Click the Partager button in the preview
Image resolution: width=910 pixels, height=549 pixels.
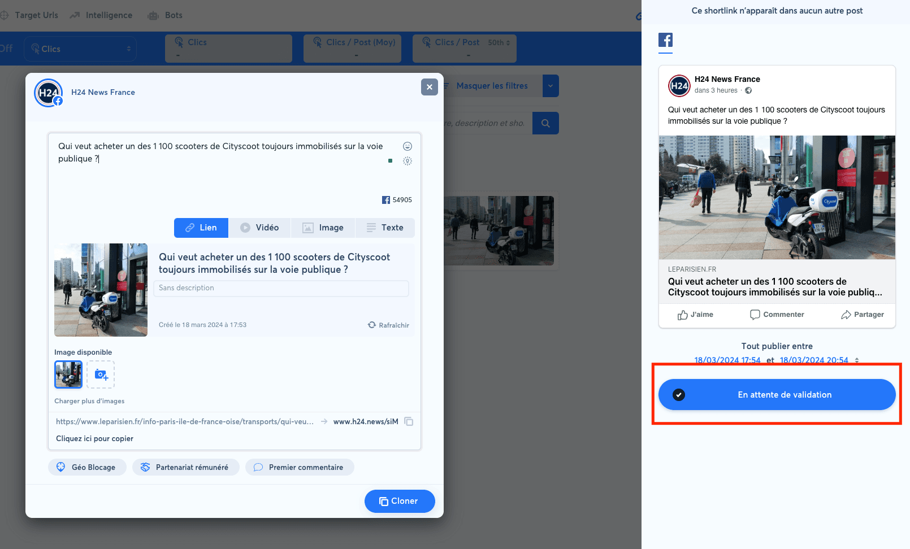[x=863, y=315]
